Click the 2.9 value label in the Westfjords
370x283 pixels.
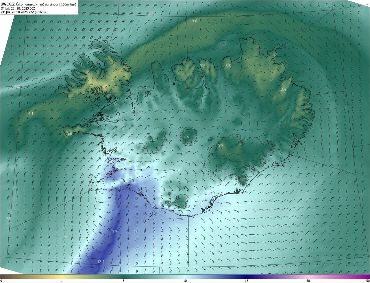pyautogui.click(x=105, y=86)
